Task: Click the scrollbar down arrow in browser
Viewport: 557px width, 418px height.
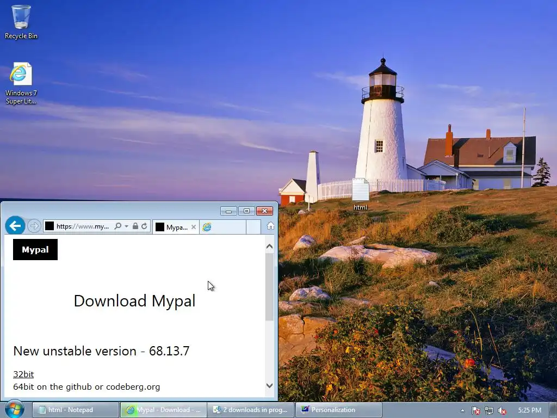Action: point(270,386)
